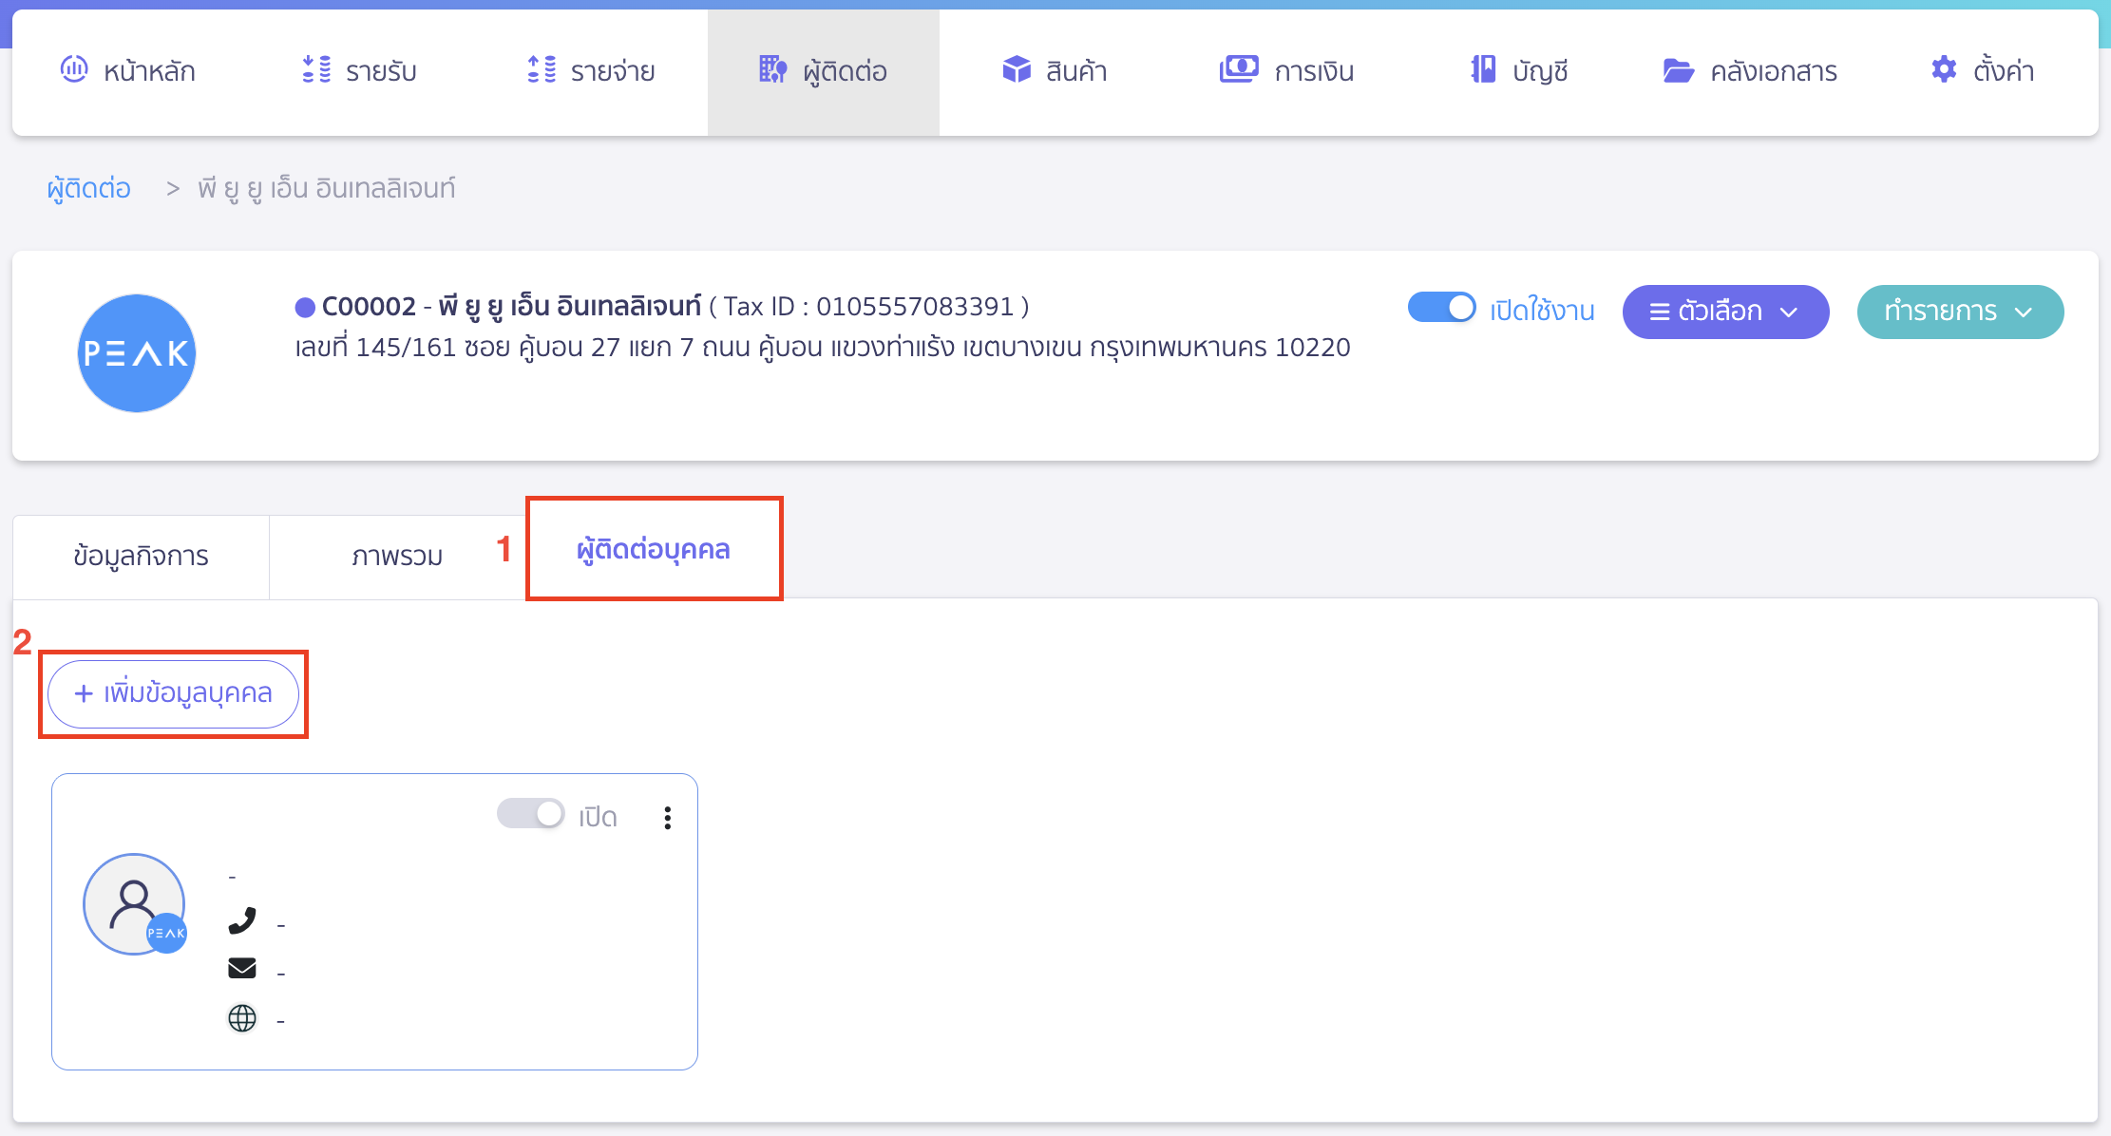Click the ผู้ติดต่อ breadcrumb link
The image size is (2111, 1136).
88,187
